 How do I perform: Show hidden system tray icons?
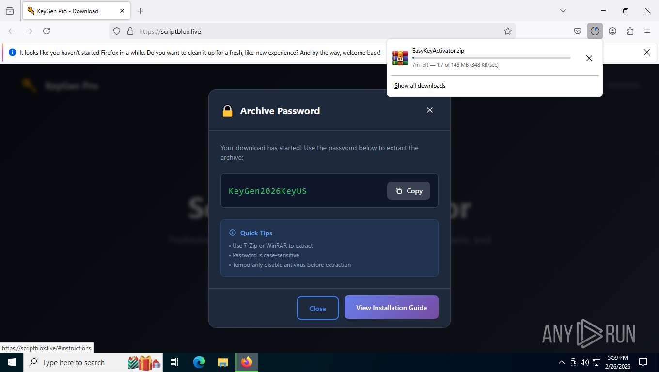[562, 362]
